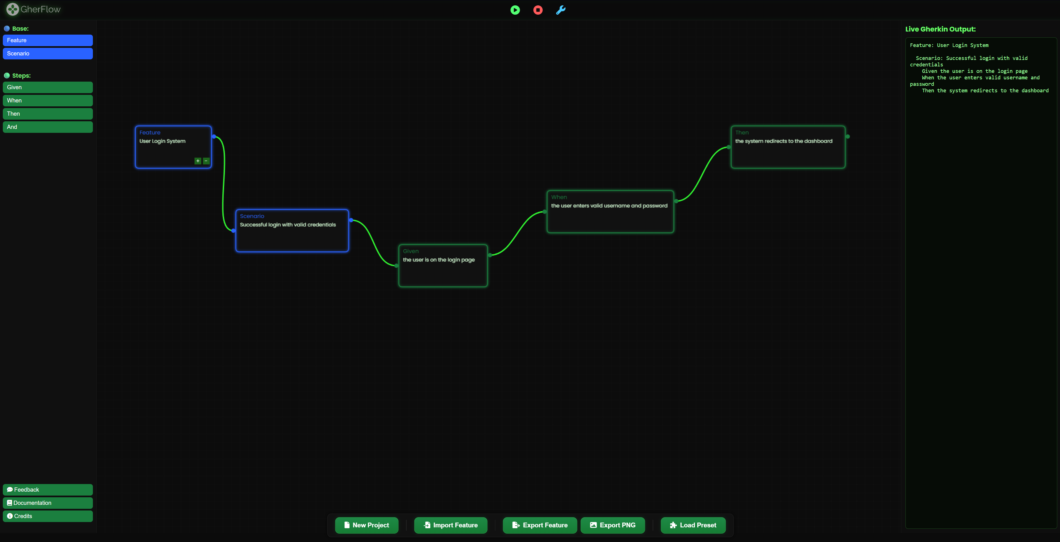Screen dimensions: 1060x542
Task: Add a port with the plus icon on Feature node
Action: point(198,161)
